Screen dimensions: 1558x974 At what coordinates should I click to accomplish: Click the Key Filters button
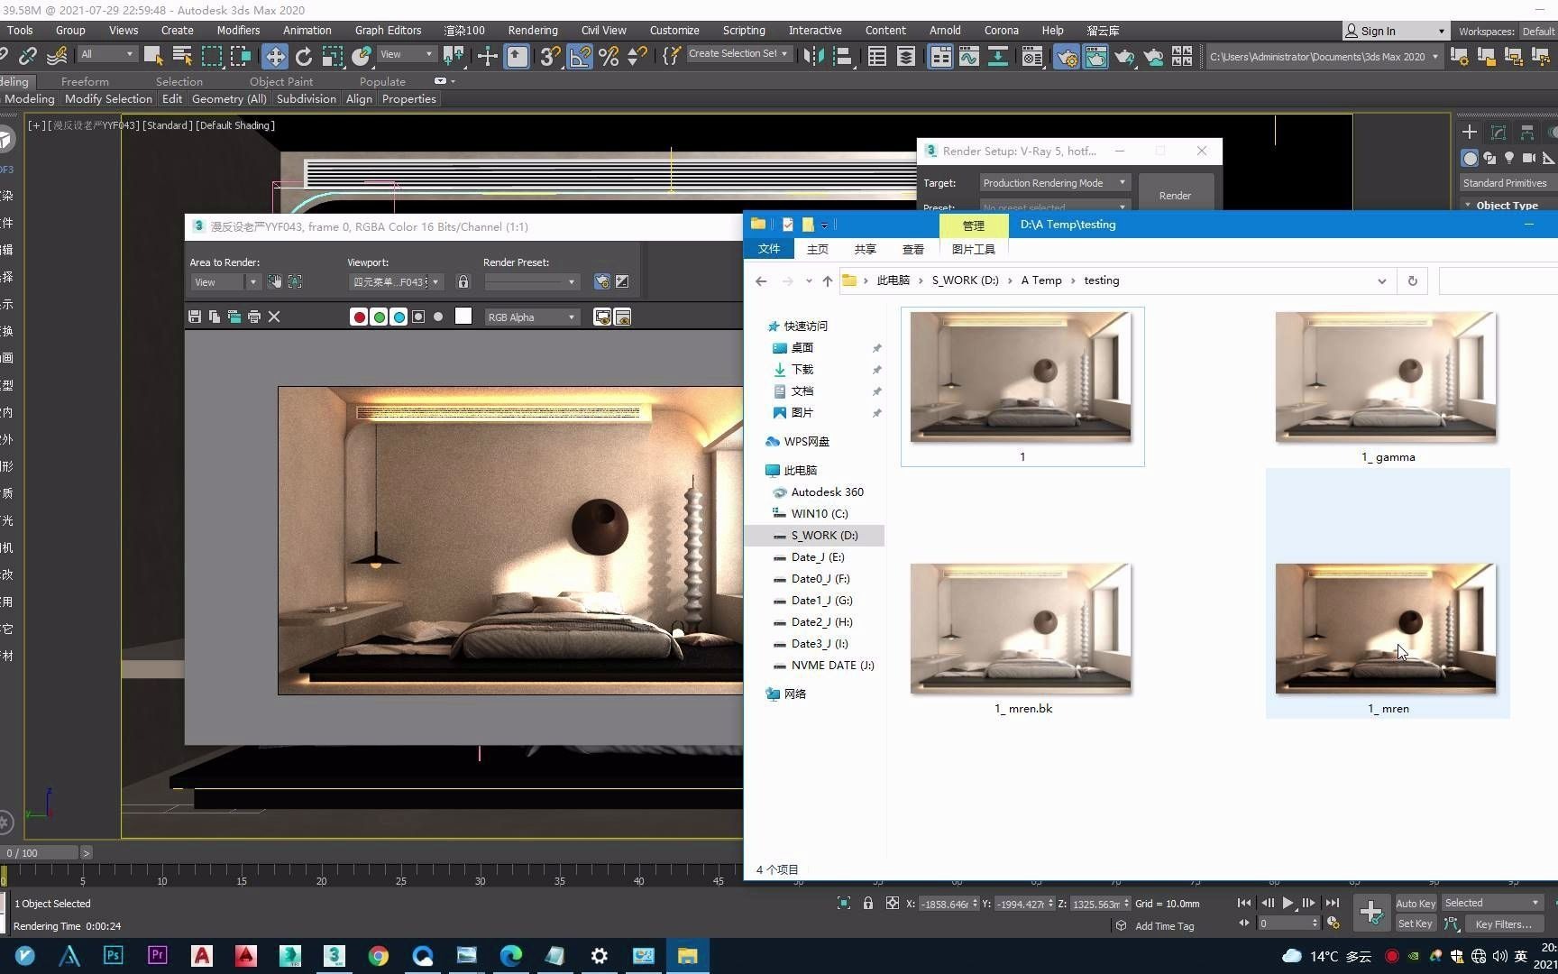[1504, 923]
